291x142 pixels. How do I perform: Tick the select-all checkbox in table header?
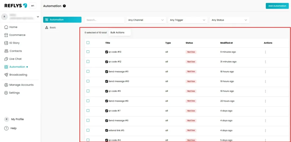click(88, 43)
